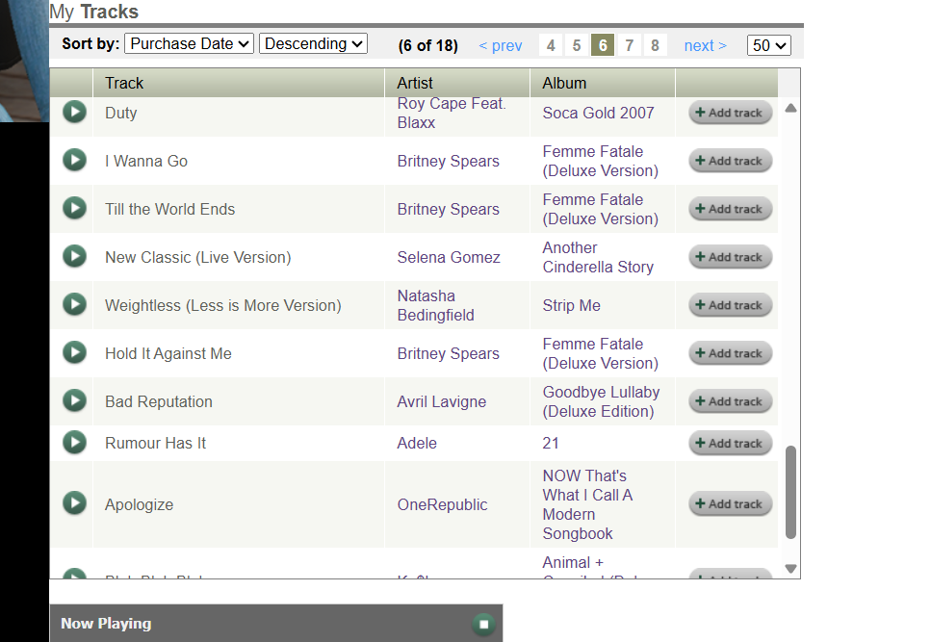
Task: Open artist Selena Gomez
Action: click(449, 257)
